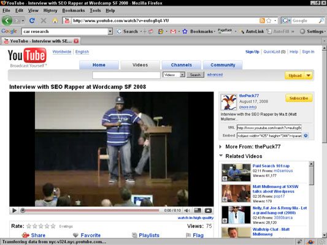Open the search engine selector dropdown

click(289, 21)
